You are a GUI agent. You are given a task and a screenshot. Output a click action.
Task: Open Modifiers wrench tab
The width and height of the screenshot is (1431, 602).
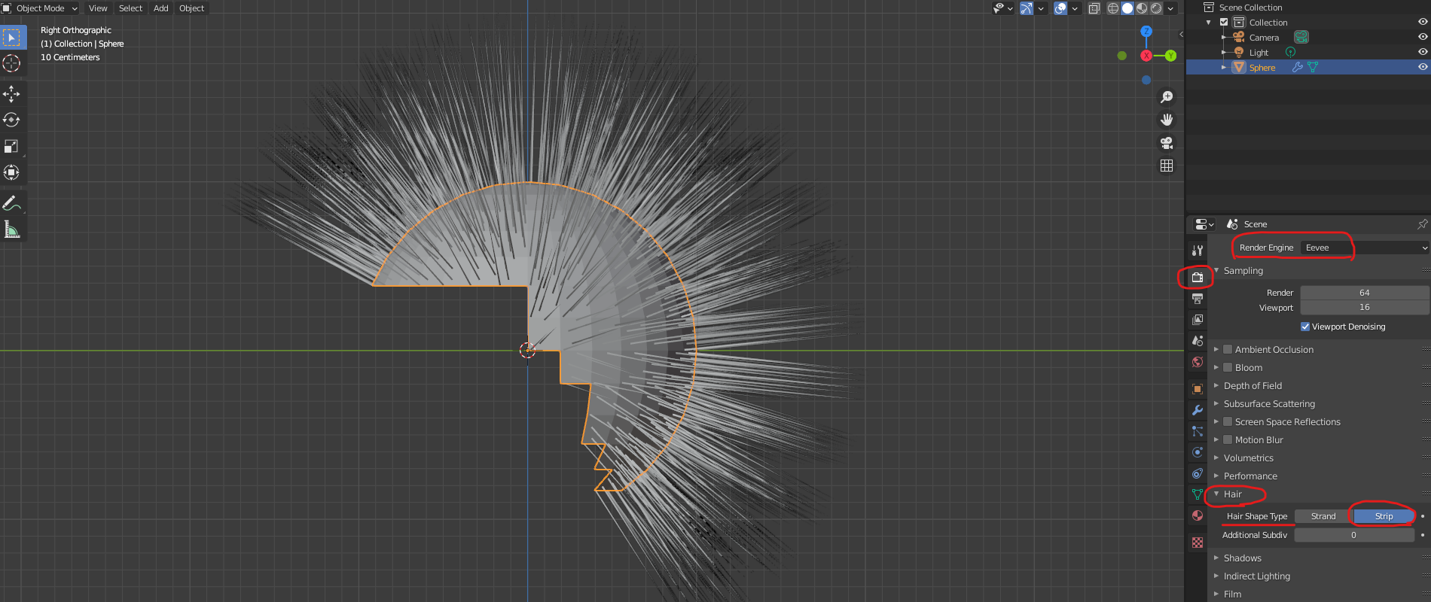coord(1198,410)
